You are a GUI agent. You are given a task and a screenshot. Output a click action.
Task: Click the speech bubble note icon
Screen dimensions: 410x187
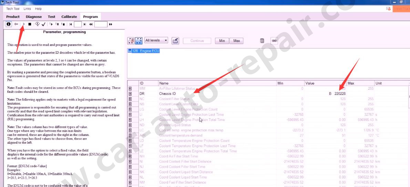[x=37, y=24]
